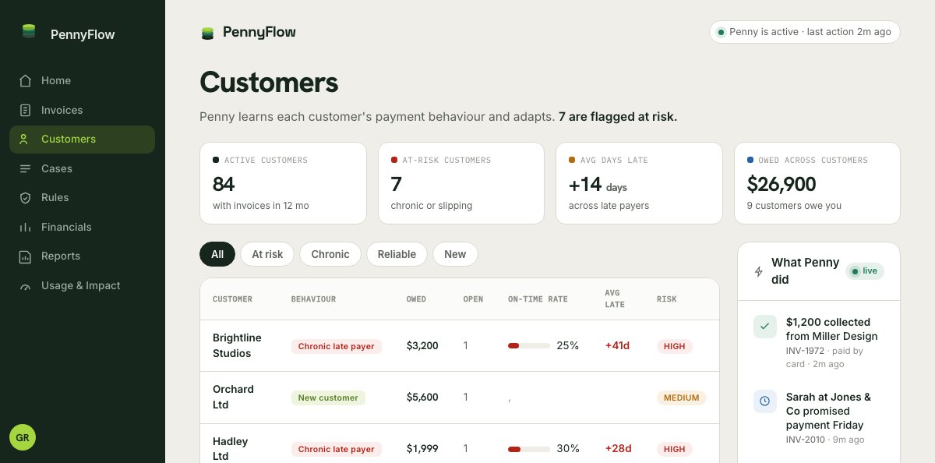This screenshot has width=935, height=463.
Task: Open Usage & Impact
Action: 82,285
